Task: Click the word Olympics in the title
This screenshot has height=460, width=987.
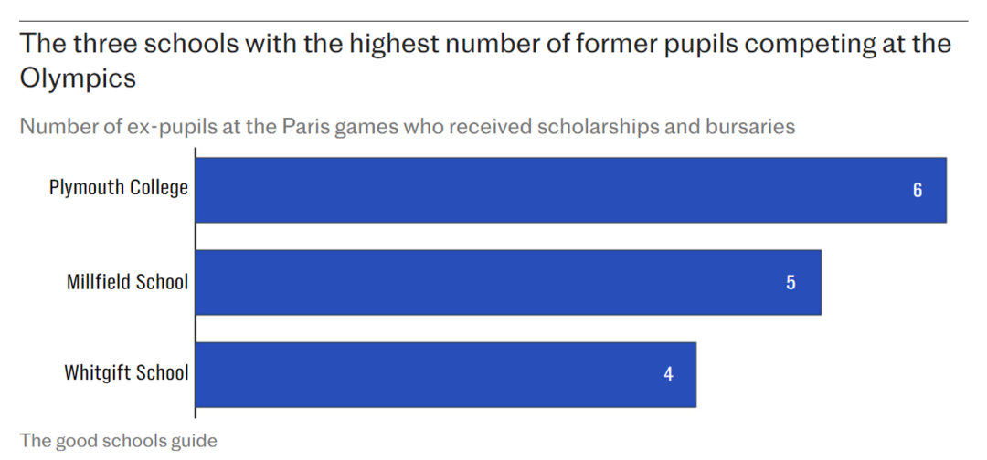Action: click(78, 78)
